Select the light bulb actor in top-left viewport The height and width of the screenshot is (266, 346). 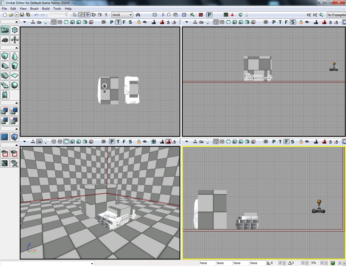[x=105, y=88]
